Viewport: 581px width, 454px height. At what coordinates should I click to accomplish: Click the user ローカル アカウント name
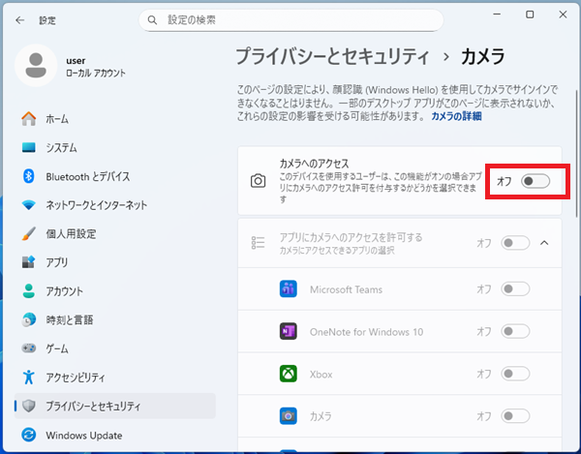(x=96, y=67)
